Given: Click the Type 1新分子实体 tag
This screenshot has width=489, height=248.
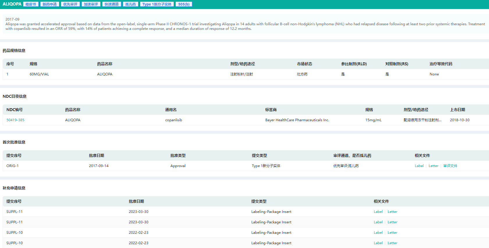Looking at the screenshot, I should (x=157, y=4).
